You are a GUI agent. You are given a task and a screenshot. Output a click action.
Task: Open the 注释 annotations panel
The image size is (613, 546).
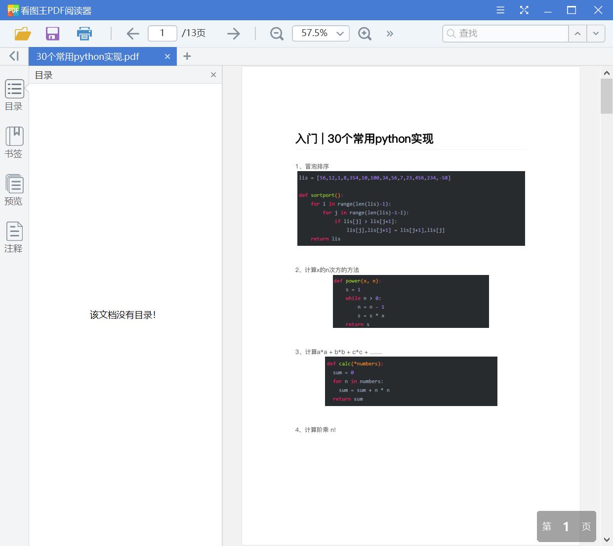pyautogui.click(x=14, y=238)
